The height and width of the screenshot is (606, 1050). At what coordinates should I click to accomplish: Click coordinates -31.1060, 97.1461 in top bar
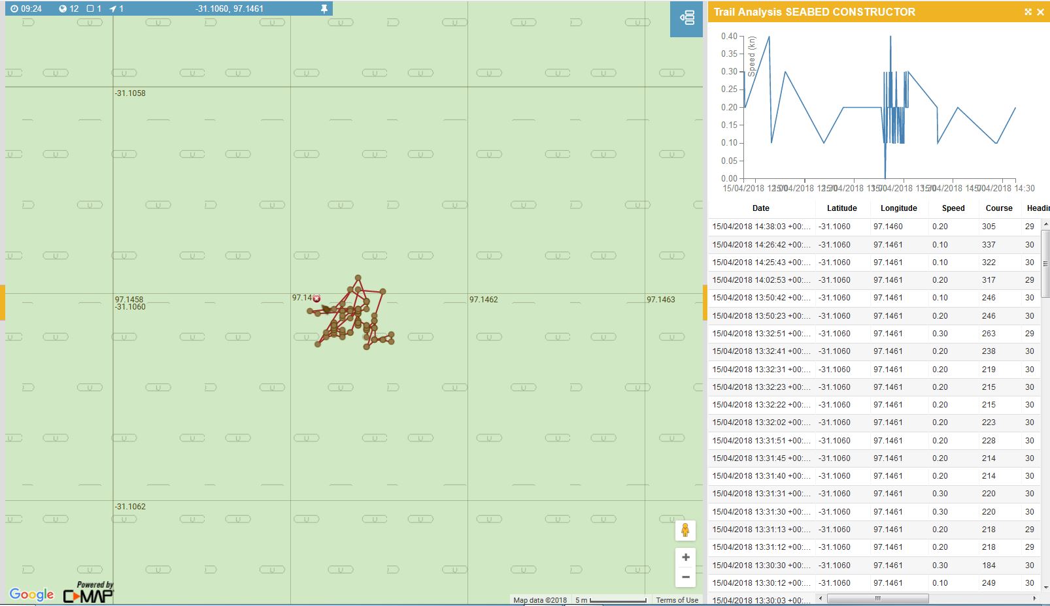229,9
